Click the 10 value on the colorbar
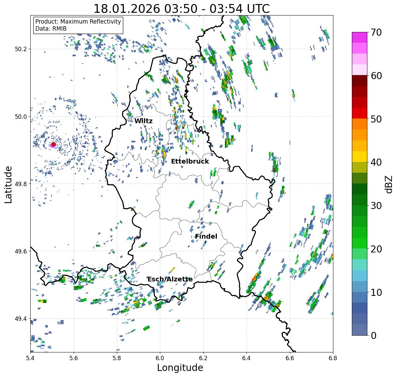 point(376,292)
